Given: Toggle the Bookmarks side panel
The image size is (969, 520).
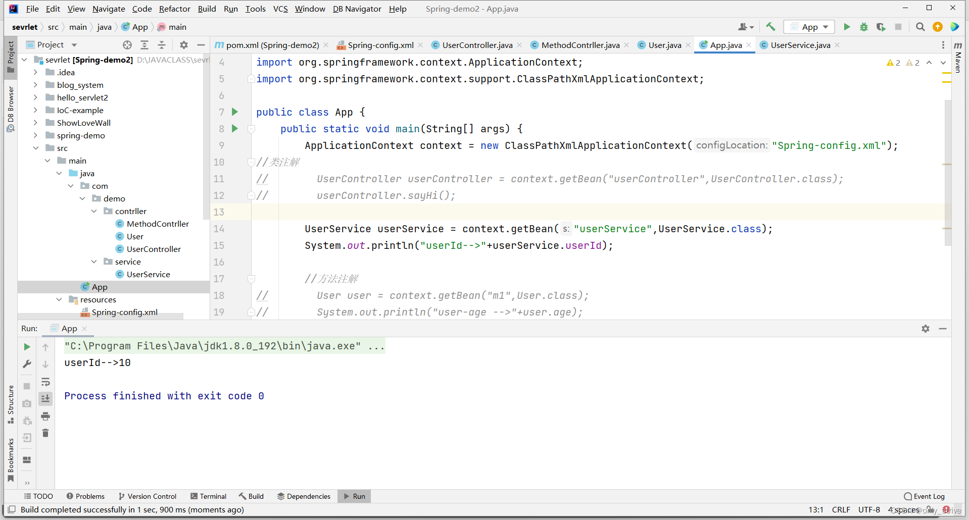Looking at the screenshot, I should [11, 460].
